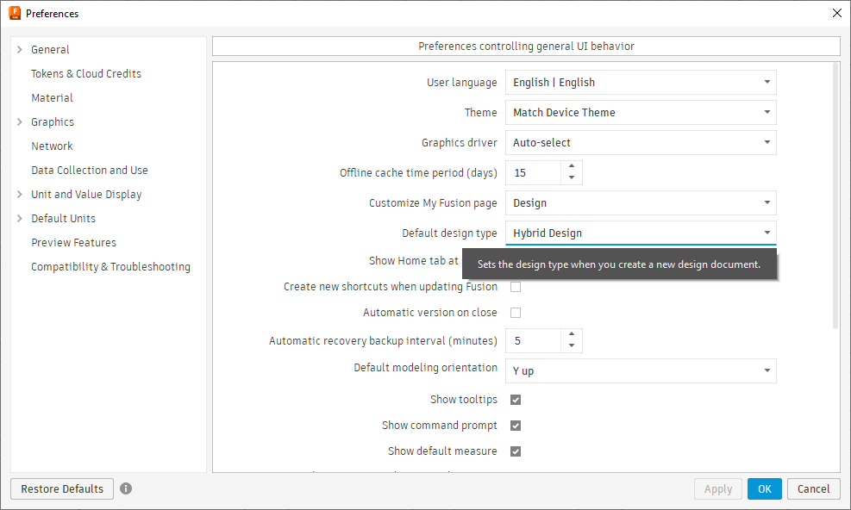Click the info icon beside Restore Defaults

126,488
